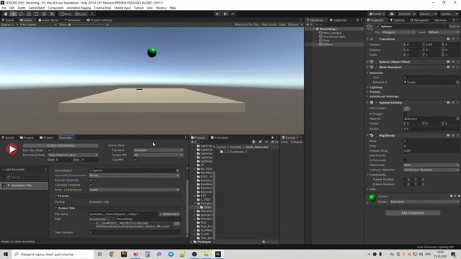Toggle the Record Hierarchy checkbox
The height and width of the screenshot is (259, 461).
tap(90, 180)
